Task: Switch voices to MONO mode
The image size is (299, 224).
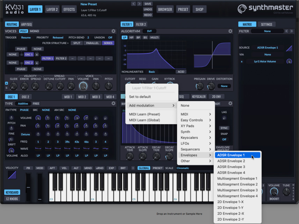Action: (x=34, y=31)
